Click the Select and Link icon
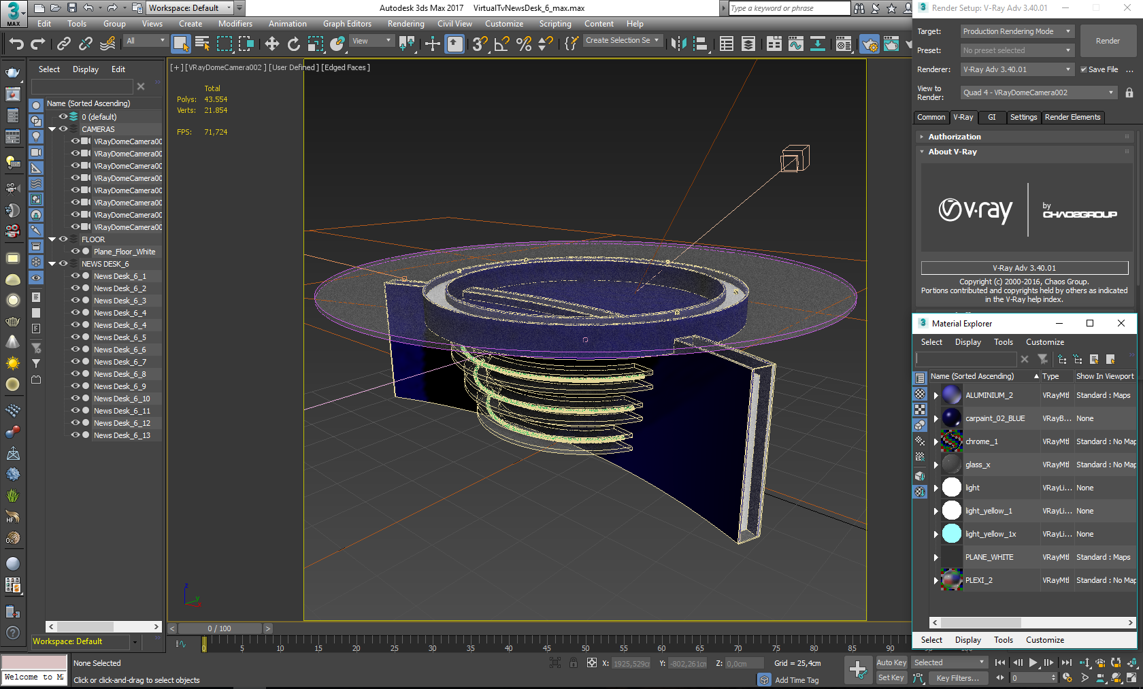Image resolution: width=1143 pixels, height=689 pixels. tap(64, 44)
